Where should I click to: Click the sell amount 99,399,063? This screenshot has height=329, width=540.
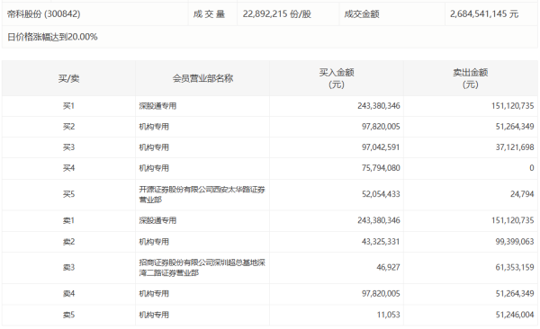tap(515, 242)
